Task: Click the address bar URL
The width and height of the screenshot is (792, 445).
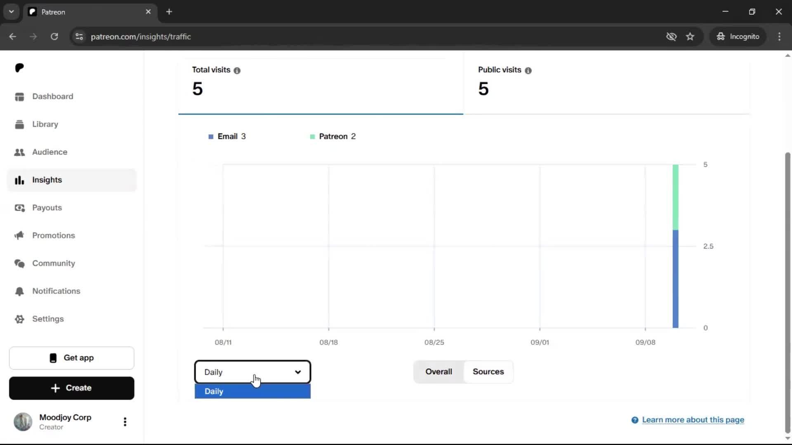Action: 141,37
